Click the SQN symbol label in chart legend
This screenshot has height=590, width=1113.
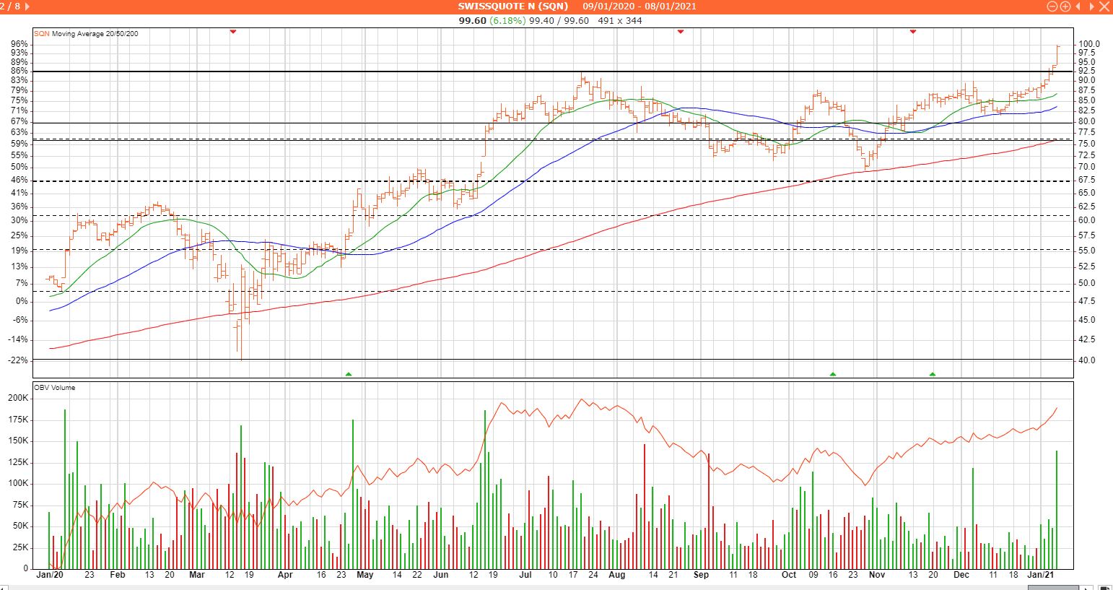click(42, 34)
